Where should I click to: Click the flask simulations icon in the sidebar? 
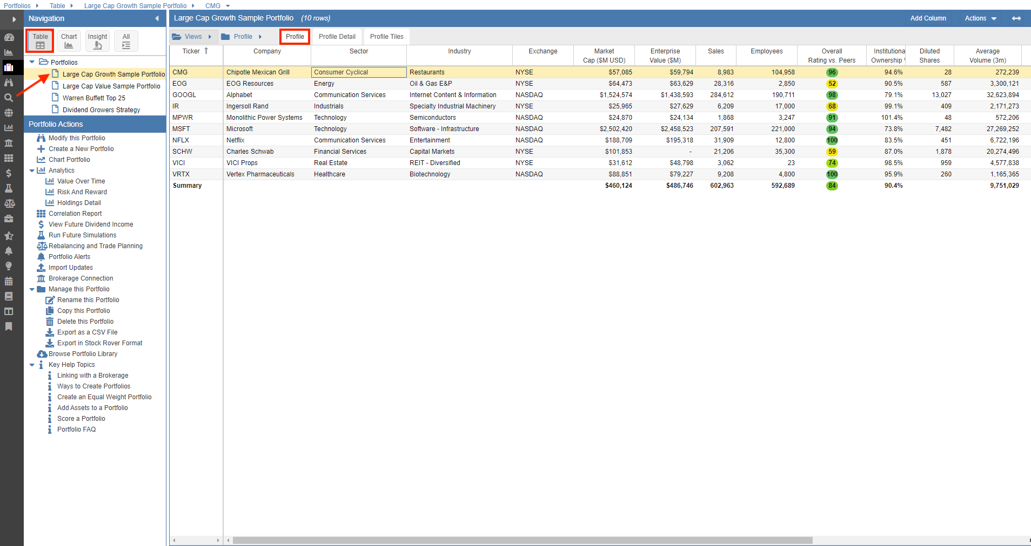click(x=9, y=188)
